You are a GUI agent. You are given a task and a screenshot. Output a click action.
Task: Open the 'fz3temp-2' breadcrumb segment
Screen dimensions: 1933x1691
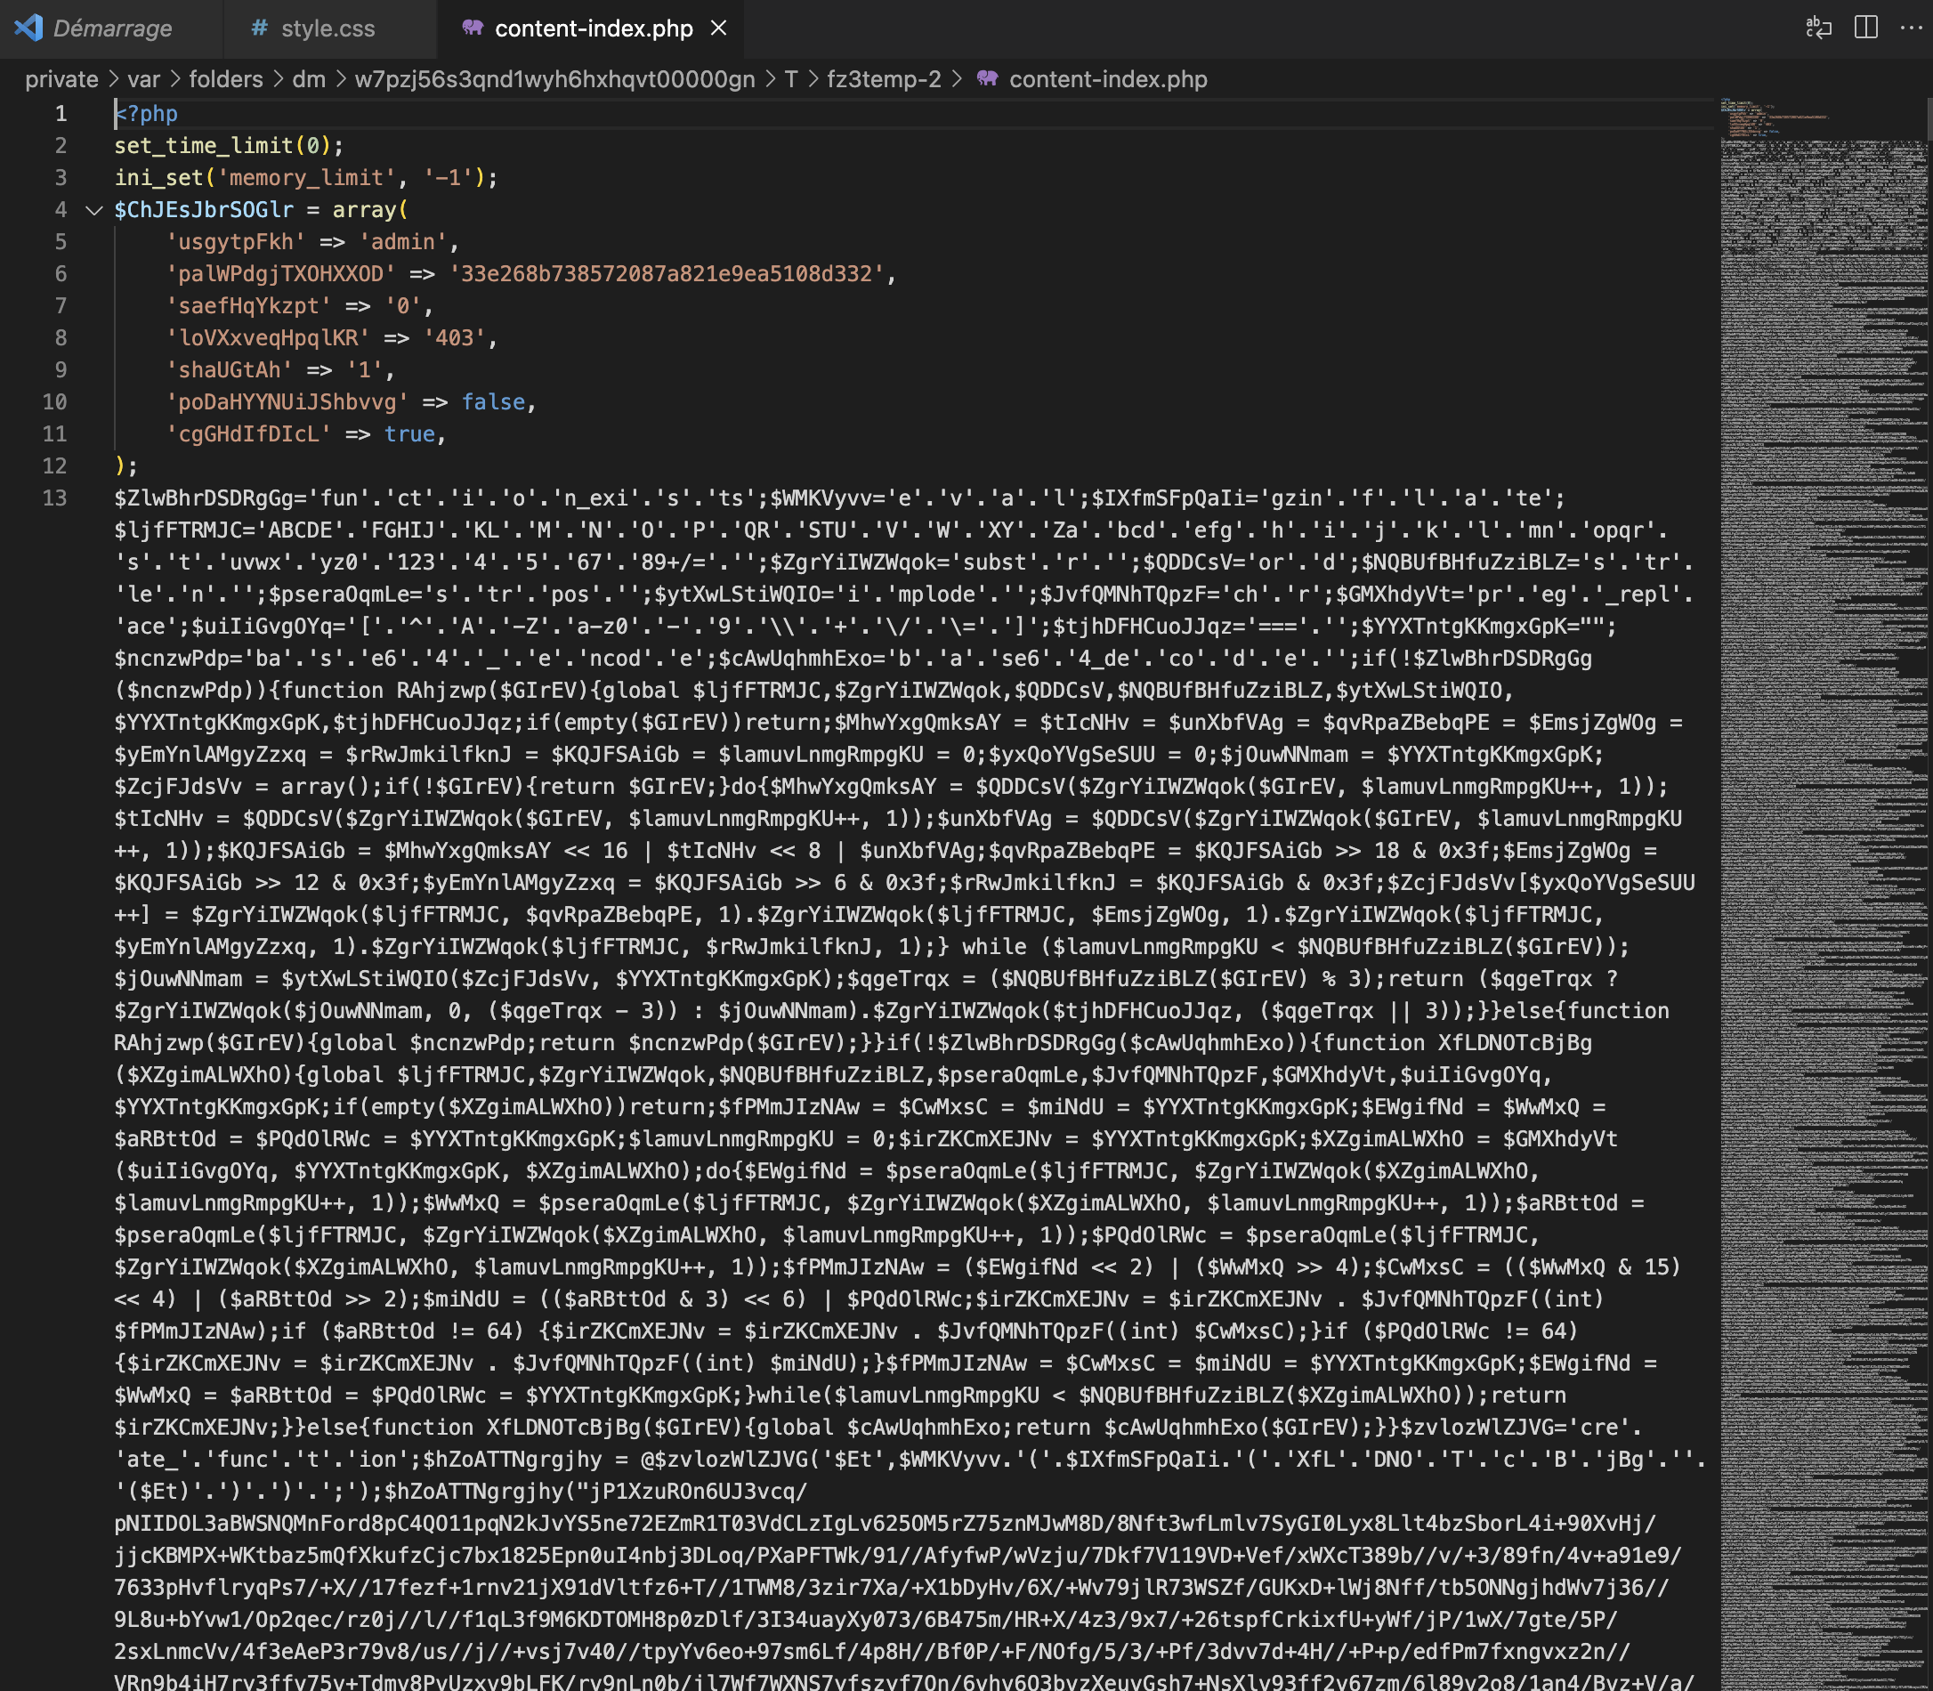click(x=883, y=79)
